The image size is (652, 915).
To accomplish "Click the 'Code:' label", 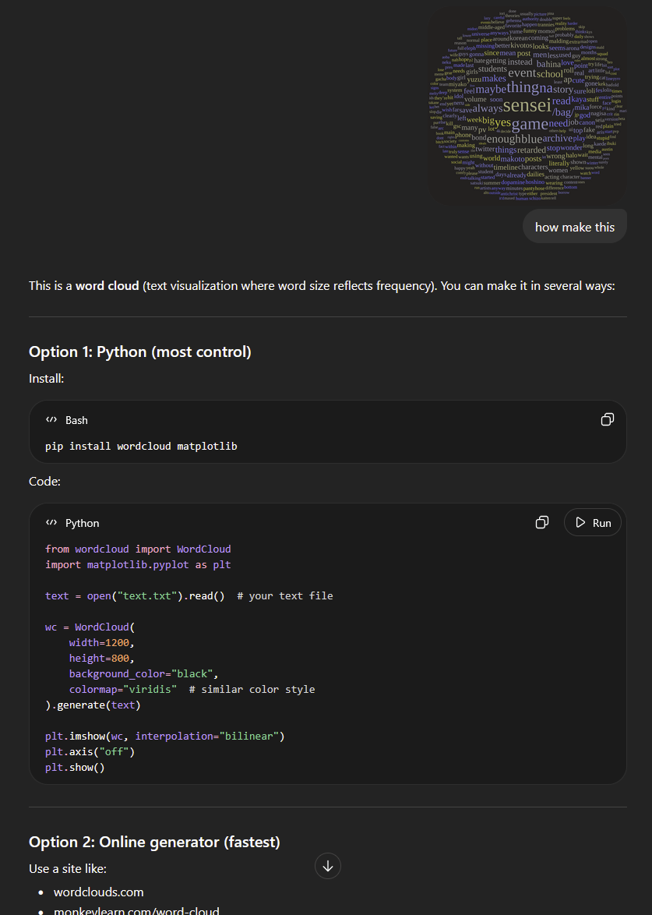I will pyautogui.click(x=44, y=481).
